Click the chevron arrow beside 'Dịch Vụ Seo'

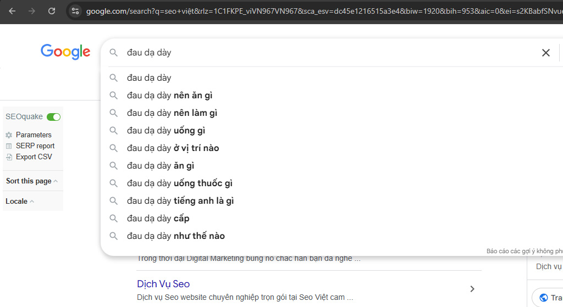(x=472, y=289)
